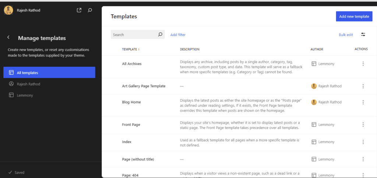Screen dimensions: 377x178
Task: Open the Blog Home template
Action: point(131,102)
